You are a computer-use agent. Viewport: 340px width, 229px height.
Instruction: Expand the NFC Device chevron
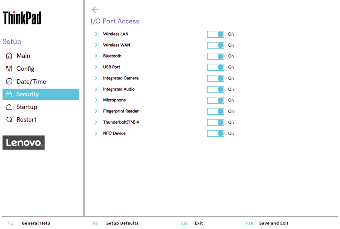96,134
